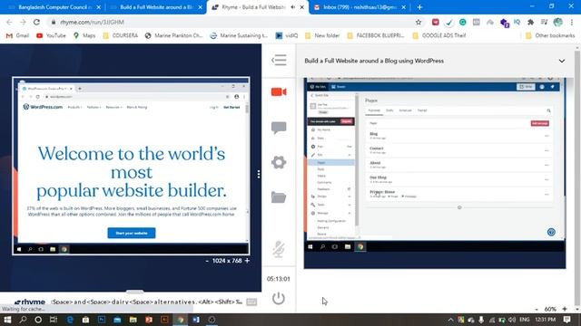Open Plans & Pricing on WordPress page

click(137, 107)
